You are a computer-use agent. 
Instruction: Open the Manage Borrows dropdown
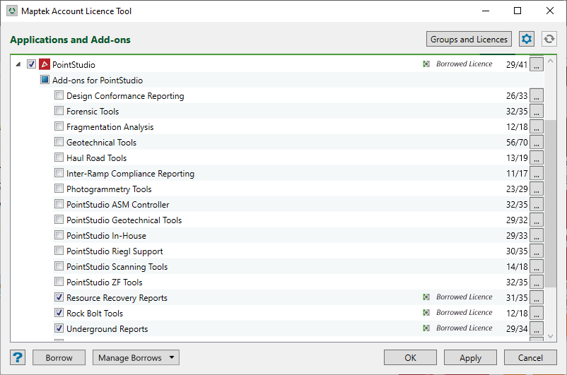(136, 357)
